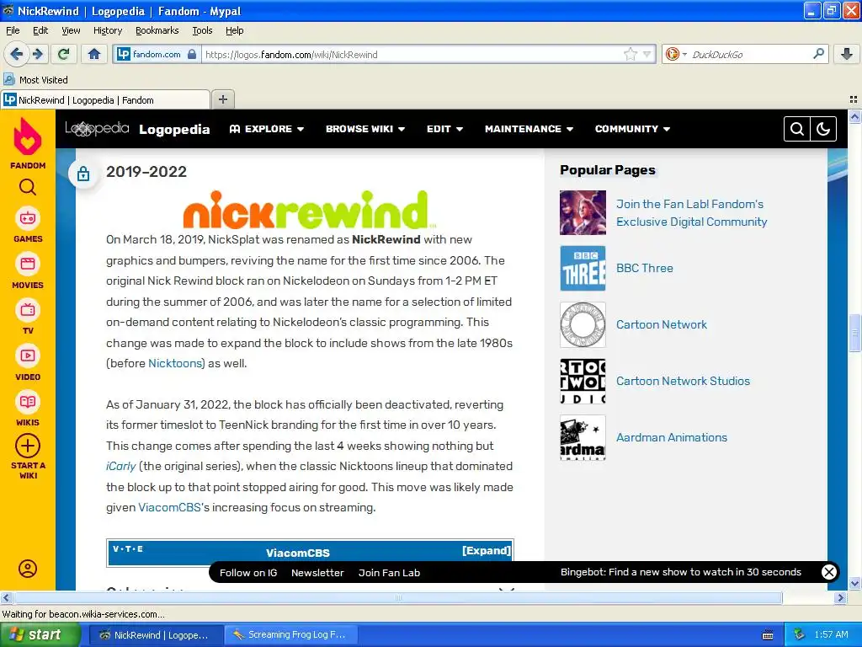Expand the Browse Wiki dropdown
Screen dimensions: 862x647
365,129
